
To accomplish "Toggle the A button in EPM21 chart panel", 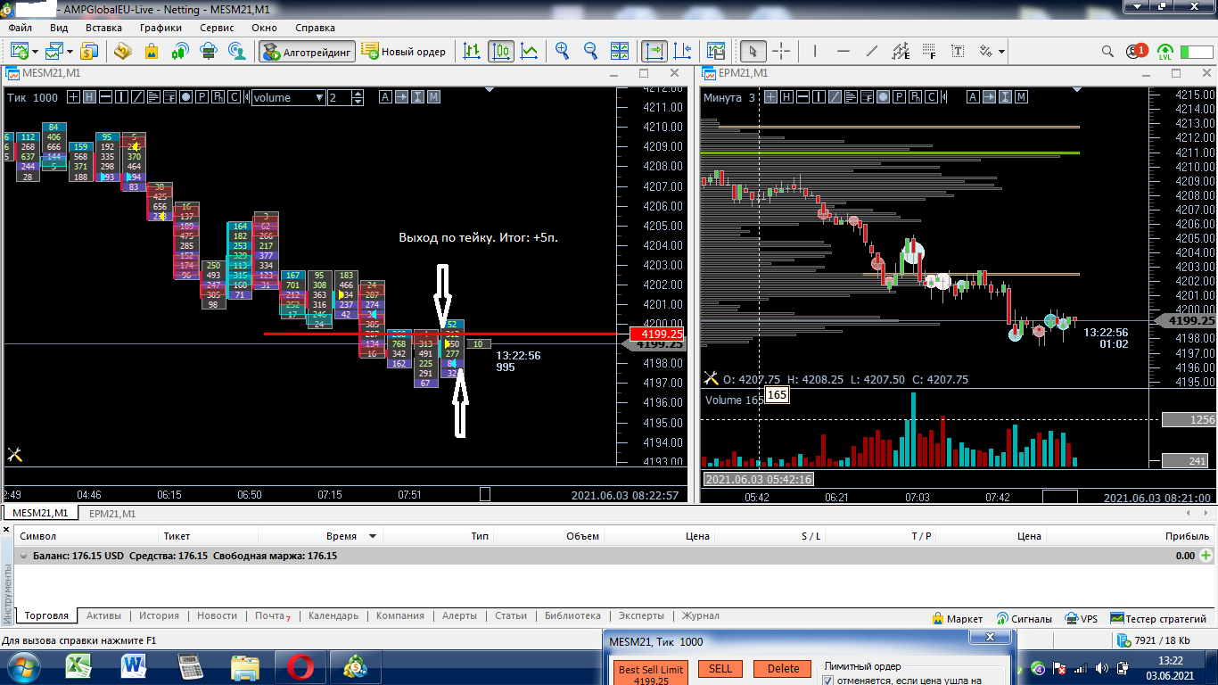I will coord(974,97).
